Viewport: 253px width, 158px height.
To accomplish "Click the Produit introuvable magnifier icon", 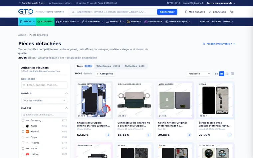I will [x=204, y=44].
